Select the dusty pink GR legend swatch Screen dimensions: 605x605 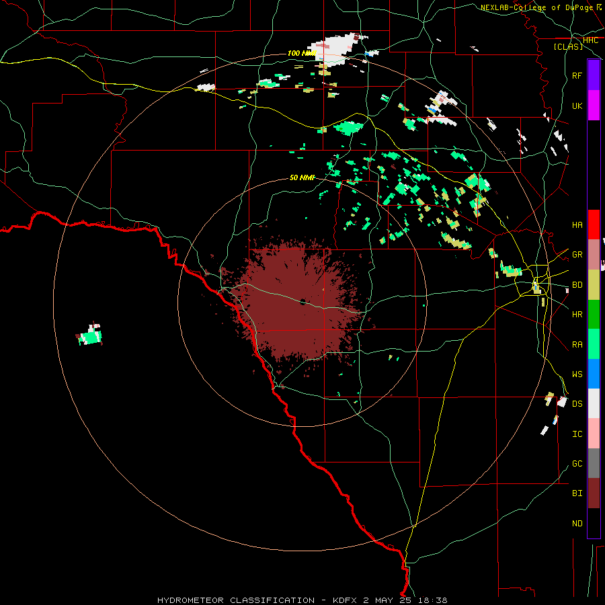click(x=594, y=255)
